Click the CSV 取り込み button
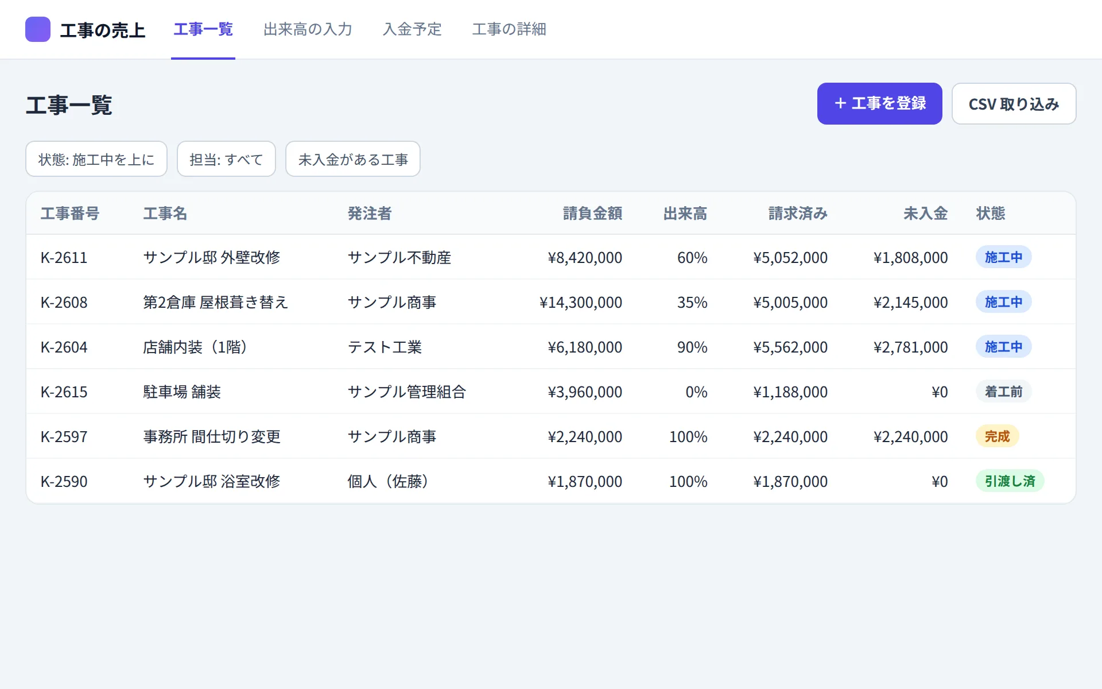1102x689 pixels. pos(1014,103)
